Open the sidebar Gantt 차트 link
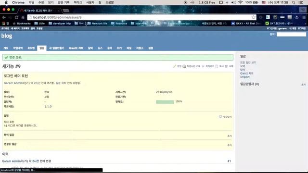The width and height of the screenshot is (308, 173). [246, 73]
